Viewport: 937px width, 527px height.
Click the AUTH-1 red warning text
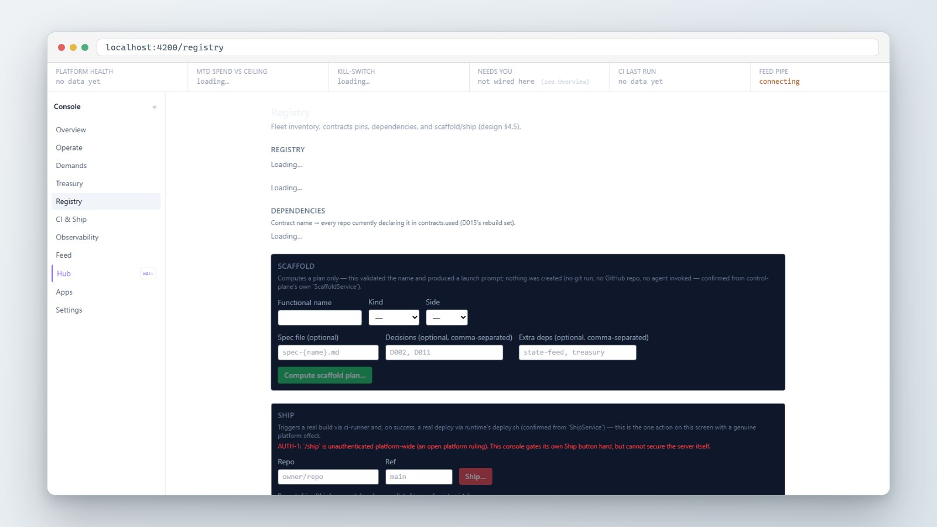coord(494,446)
